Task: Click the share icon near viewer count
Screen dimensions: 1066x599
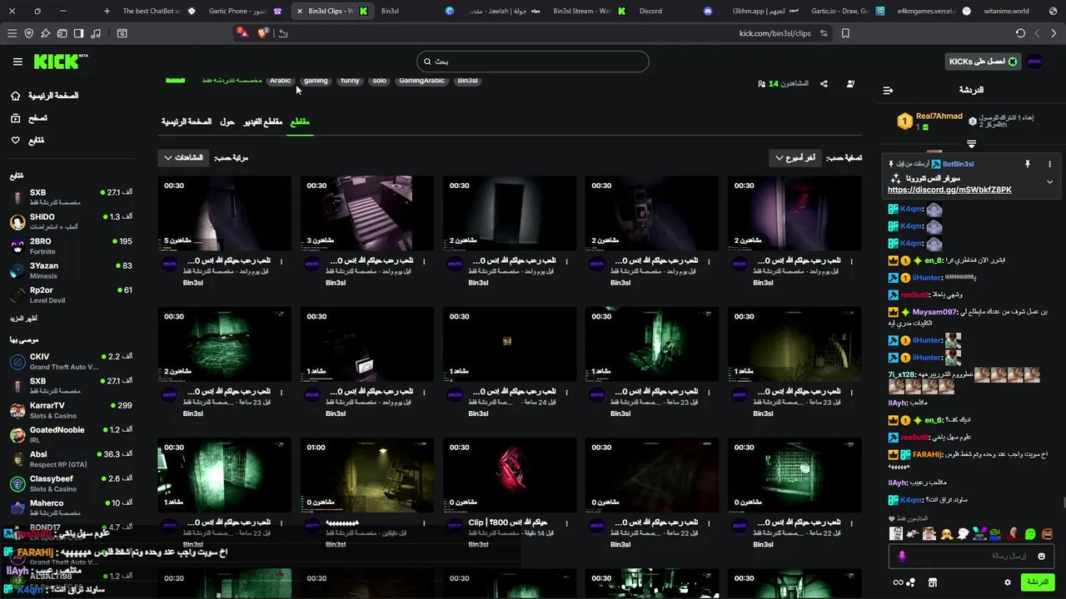Action: tap(824, 83)
